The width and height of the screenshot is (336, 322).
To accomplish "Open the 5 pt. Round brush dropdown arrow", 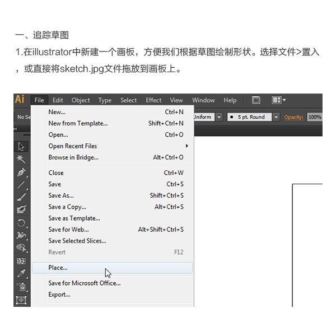I will 276,117.
